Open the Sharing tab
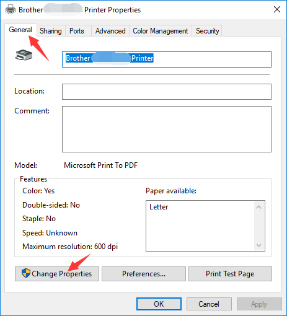Image resolution: width=287 pixels, height=316 pixels. coord(51,31)
